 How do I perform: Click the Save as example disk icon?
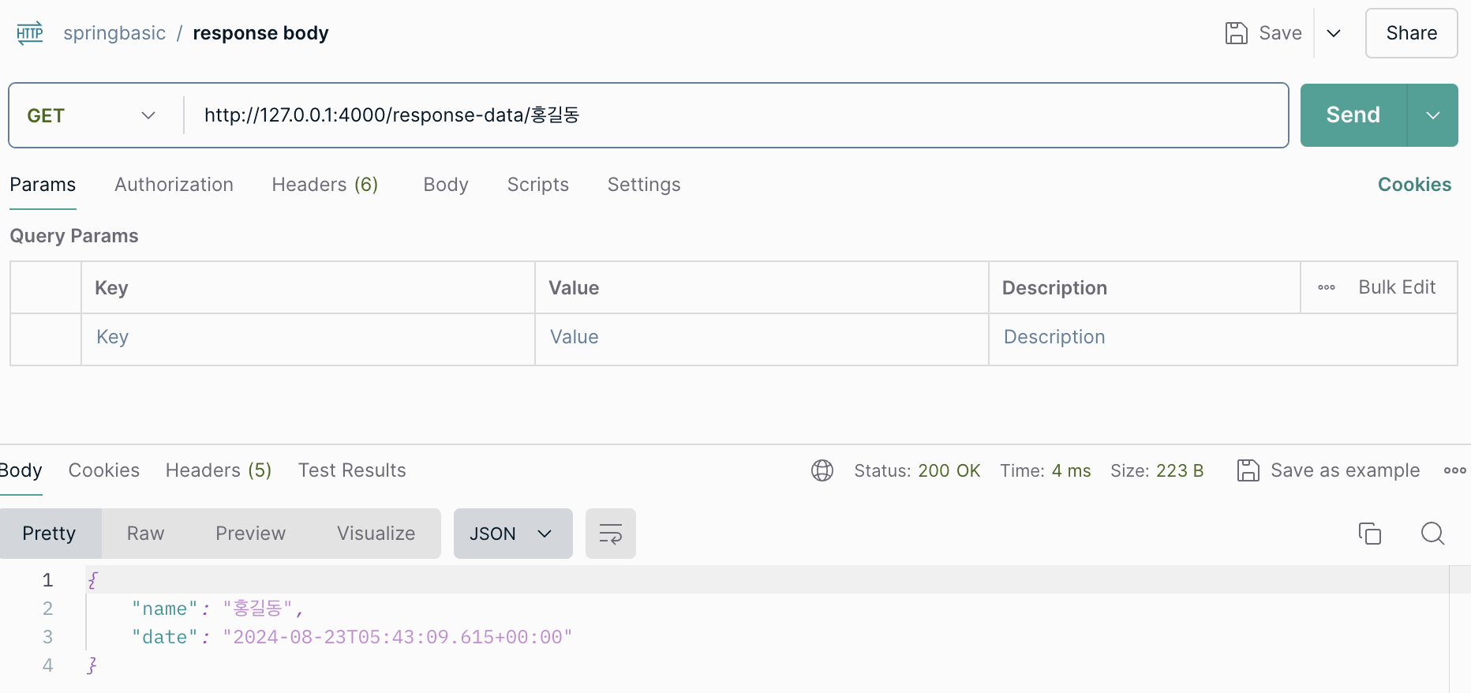coord(1248,470)
